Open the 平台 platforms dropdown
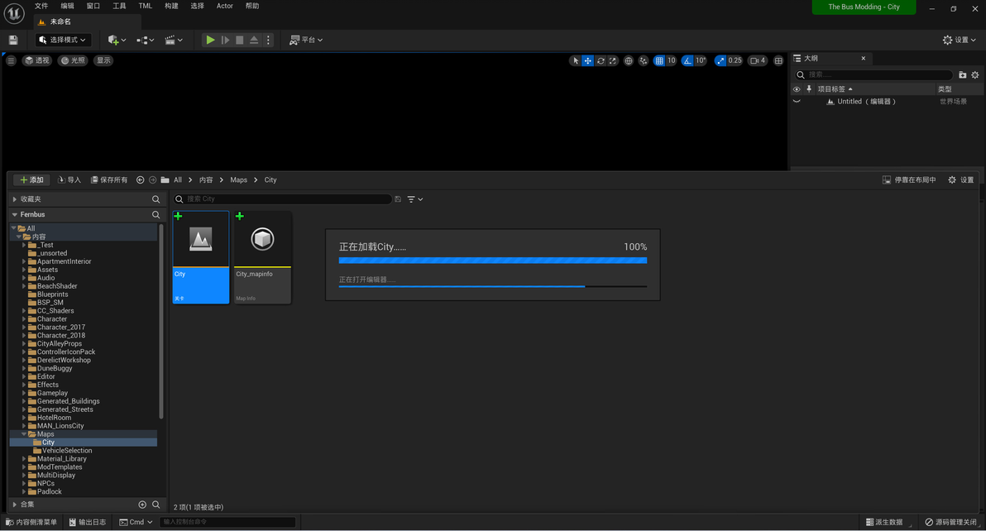The height and width of the screenshot is (531, 986). pos(306,40)
